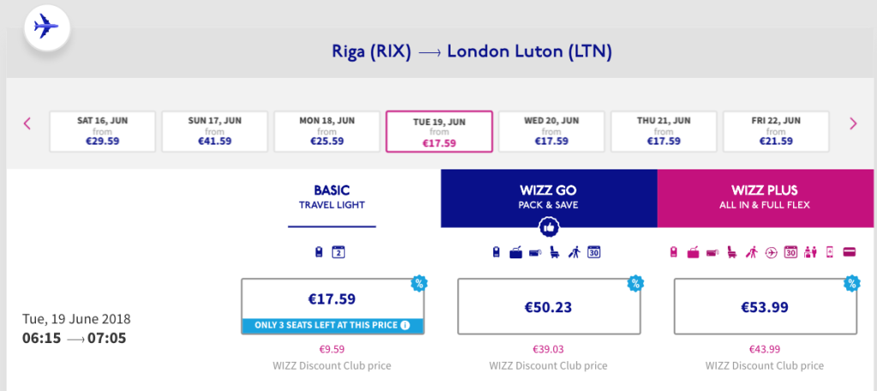877x391 pixels.
Task: Go to previous dates with left arrow
Action: coord(27,123)
